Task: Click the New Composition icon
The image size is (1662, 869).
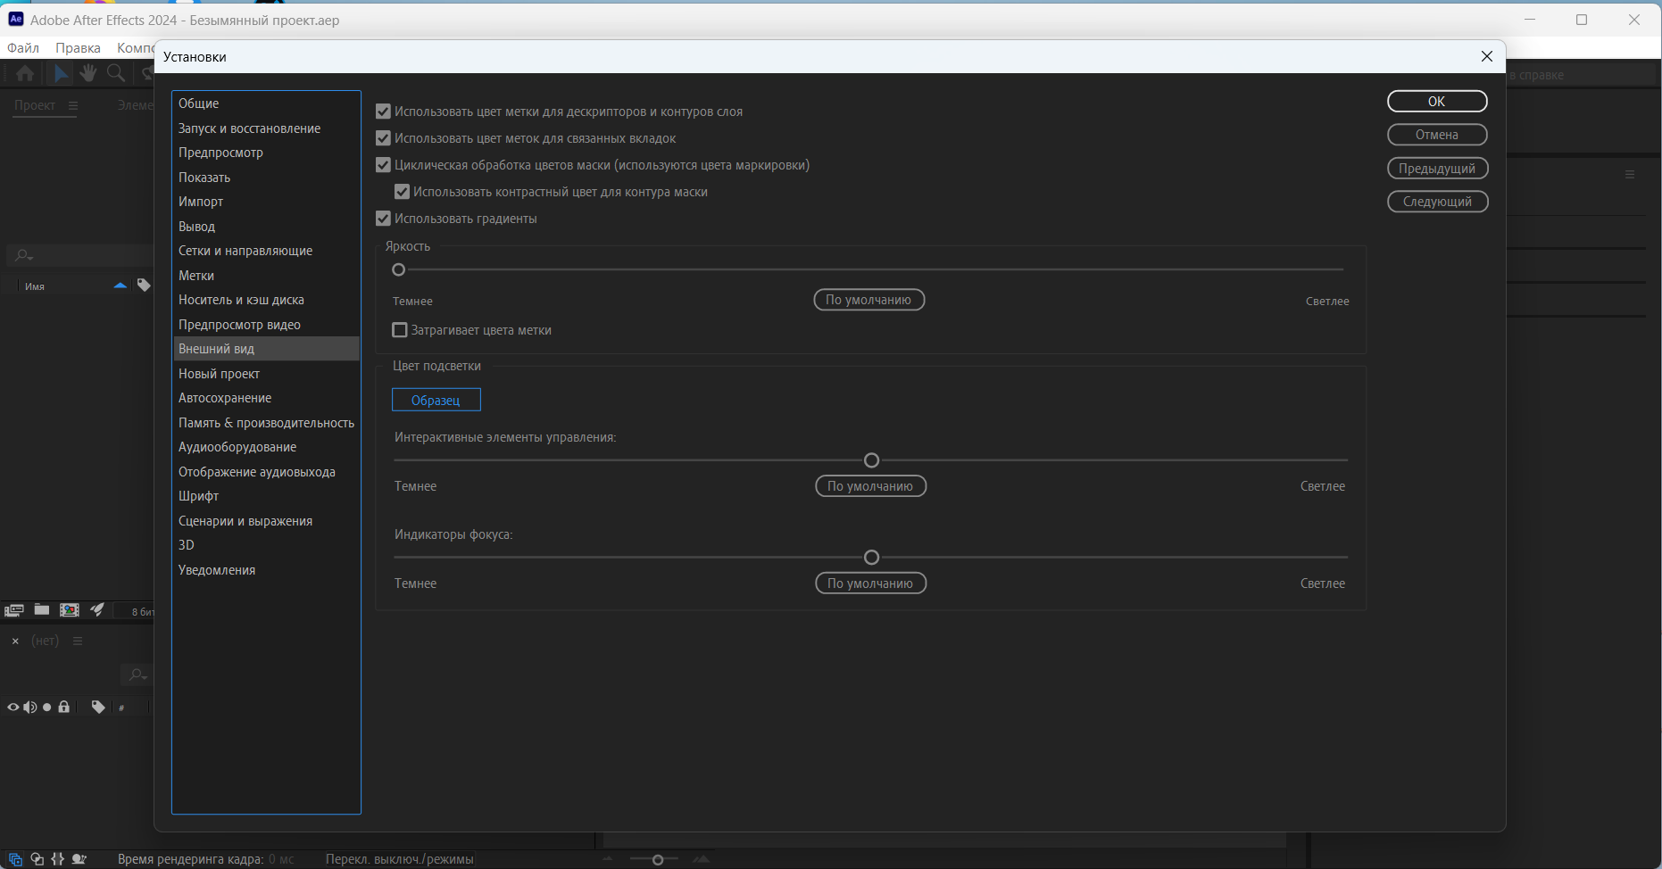Action: [70, 610]
